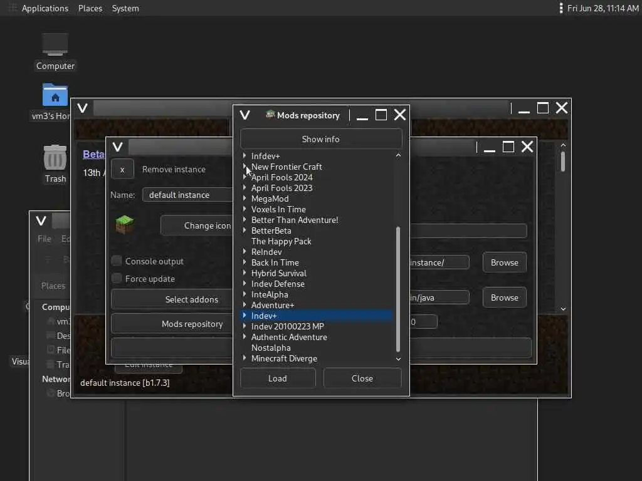Expand the Indev Defense arrow
Image resolution: width=642 pixels, height=481 pixels.
[x=245, y=284]
